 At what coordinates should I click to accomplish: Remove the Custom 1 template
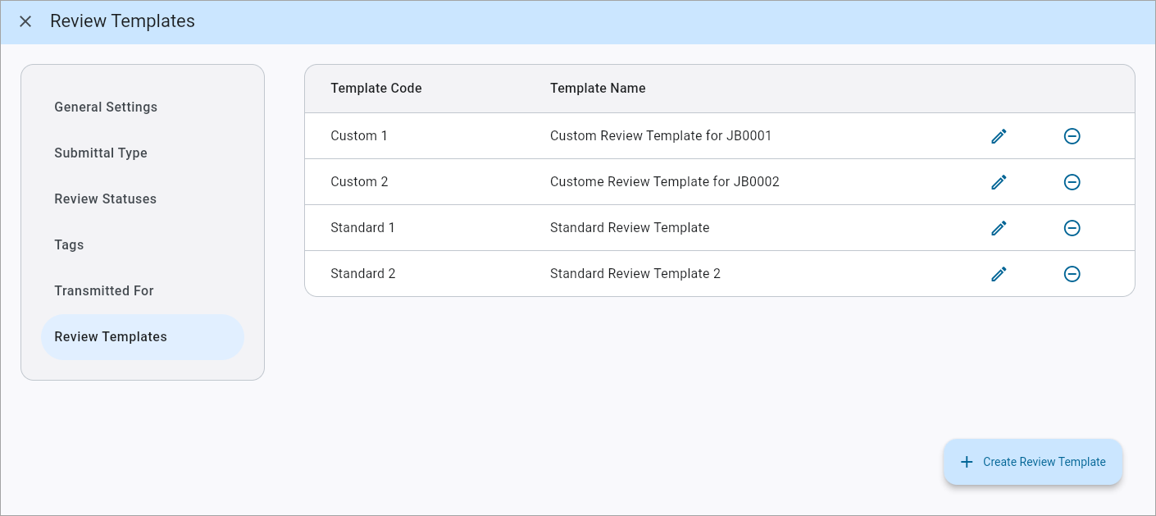pyautogui.click(x=1072, y=136)
